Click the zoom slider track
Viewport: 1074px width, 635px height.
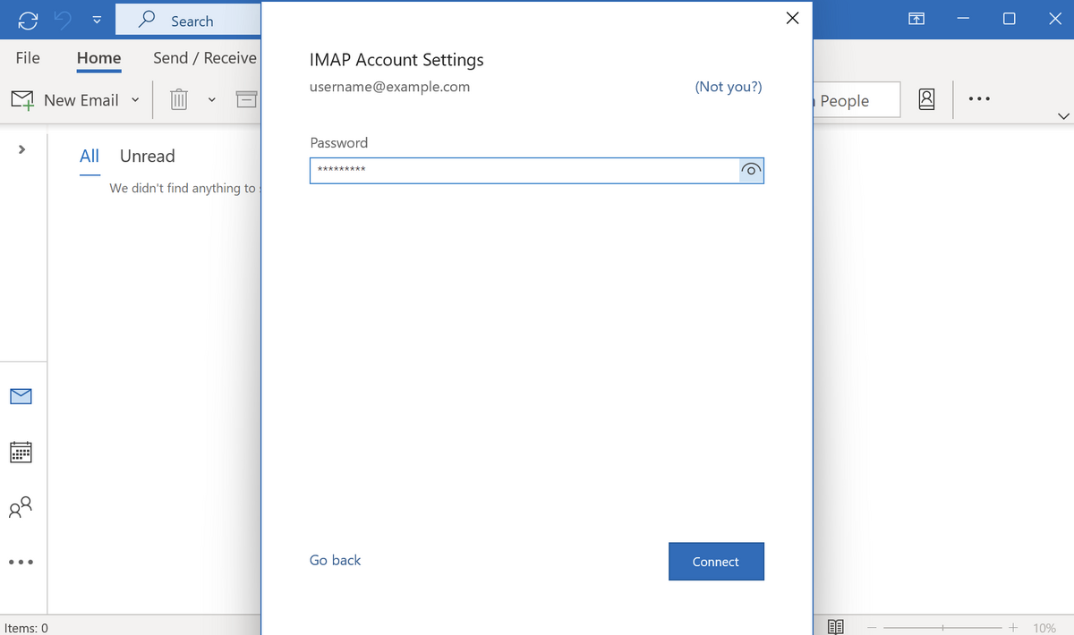942,628
